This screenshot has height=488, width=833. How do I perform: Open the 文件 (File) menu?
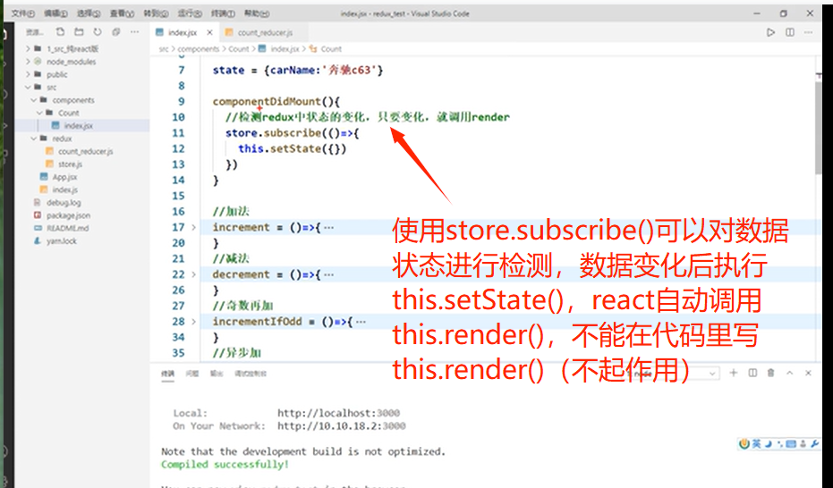pos(23,13)
